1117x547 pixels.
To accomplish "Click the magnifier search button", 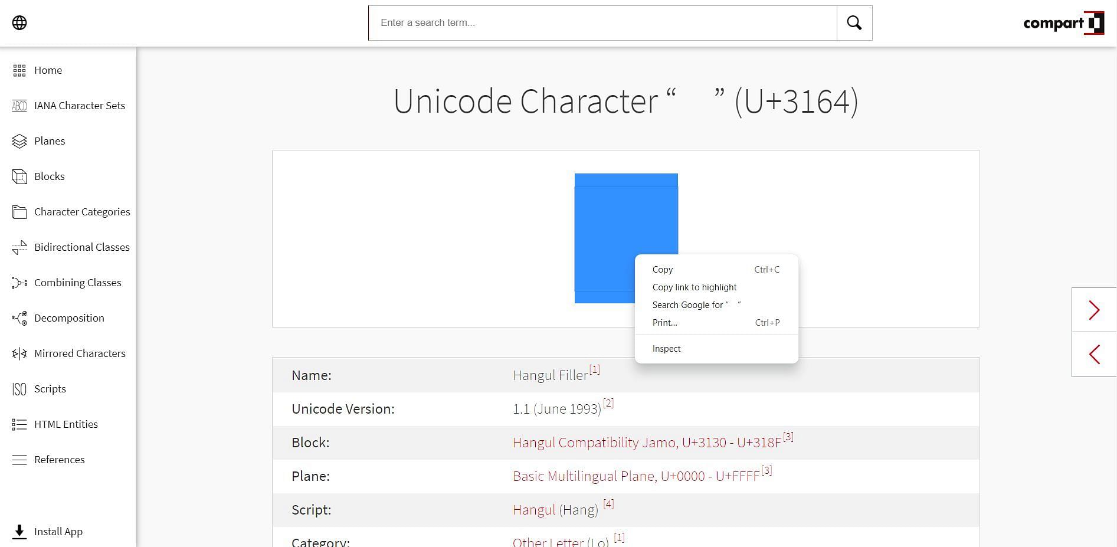I will pos(854,23).
